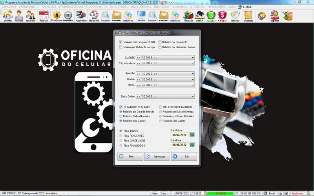Open the FINANCEIRO menu

162,7
